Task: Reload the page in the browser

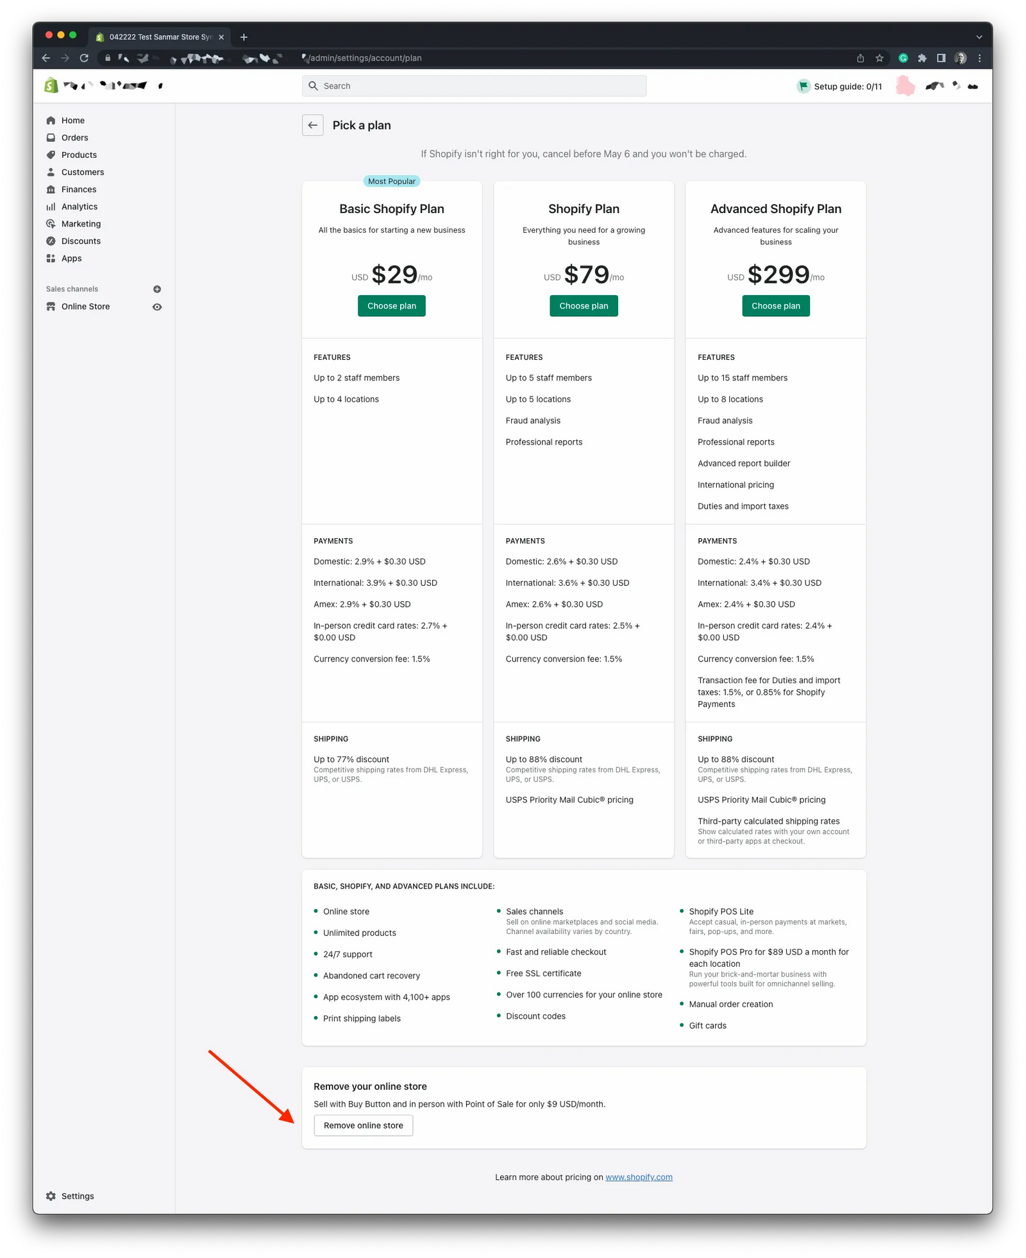Action: pos(84,58)
